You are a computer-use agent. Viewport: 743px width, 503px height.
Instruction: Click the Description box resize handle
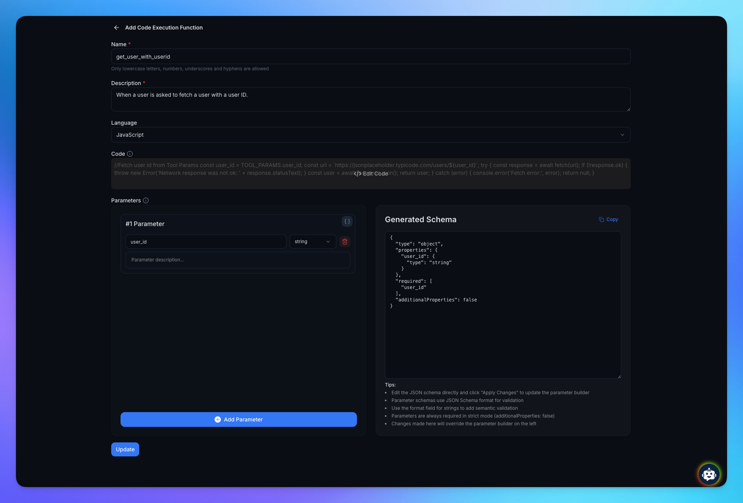pyautogui.click(x=628, y=110)
